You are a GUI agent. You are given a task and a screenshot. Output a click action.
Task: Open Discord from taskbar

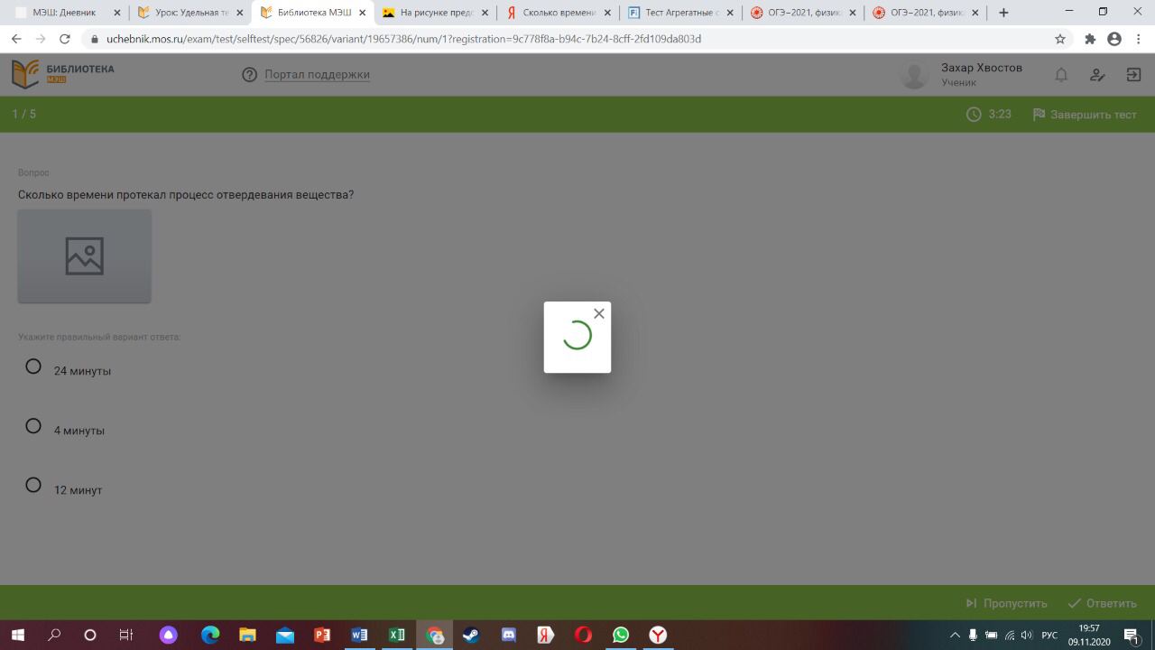tap(508, 635)
